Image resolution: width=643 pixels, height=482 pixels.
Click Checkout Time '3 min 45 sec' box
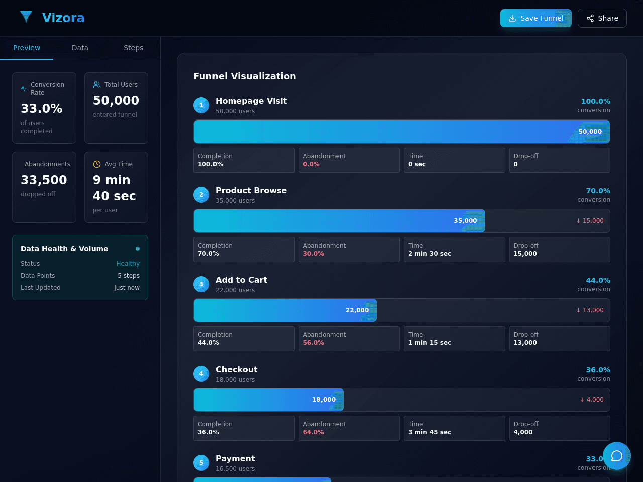click(x=455, y=428)
